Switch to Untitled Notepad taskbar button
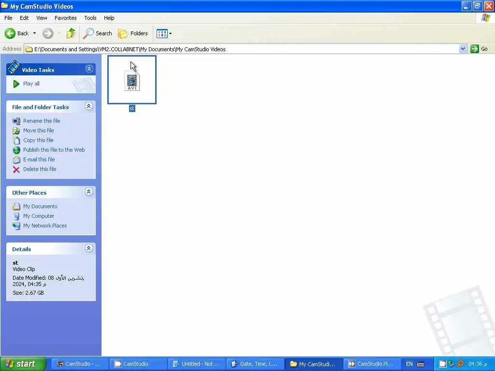 coord(197,364)
